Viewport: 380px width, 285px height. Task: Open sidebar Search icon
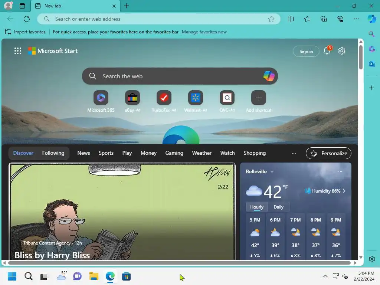pyautogui.click(x=371, y=34)
